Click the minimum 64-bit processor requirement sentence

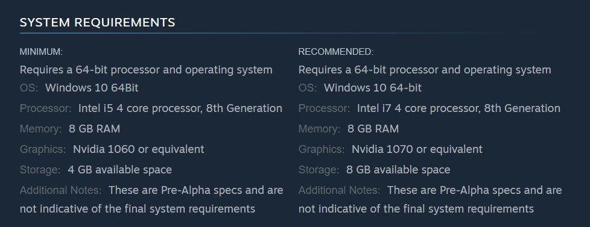[x=146, y=70]
